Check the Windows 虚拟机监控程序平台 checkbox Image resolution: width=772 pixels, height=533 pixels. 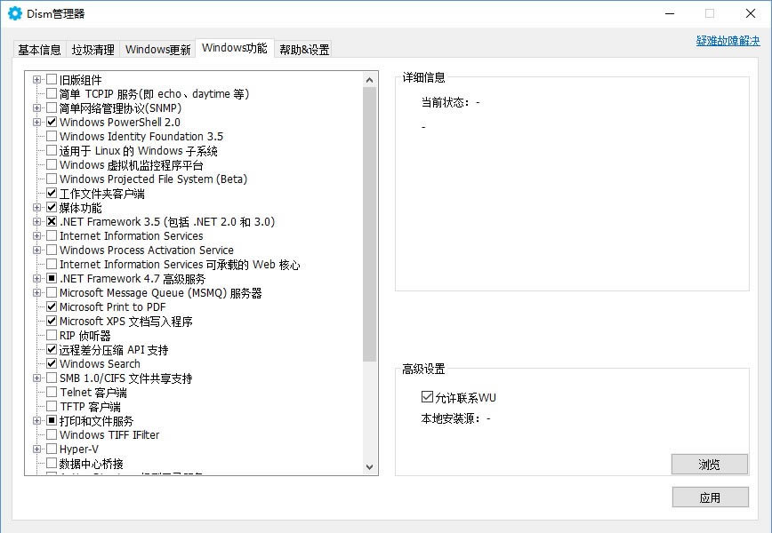coord(52,164)
